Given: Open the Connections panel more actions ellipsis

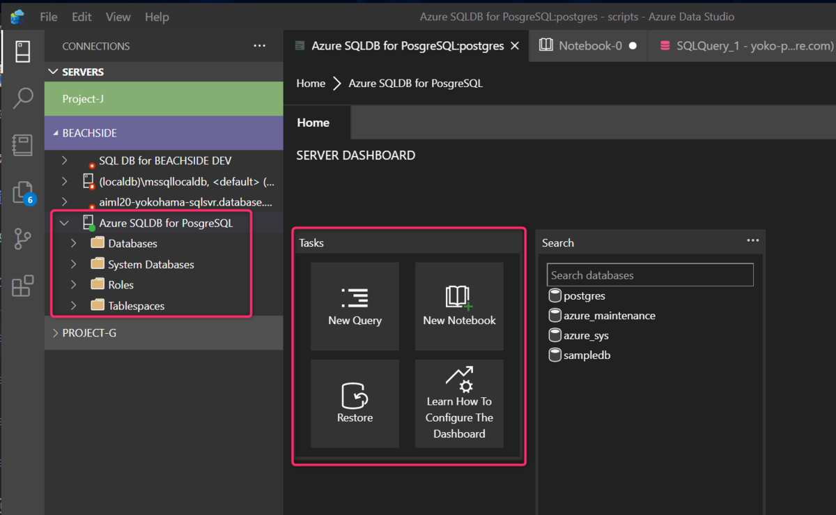Looking at the screenshot, I should coord(259,46).
